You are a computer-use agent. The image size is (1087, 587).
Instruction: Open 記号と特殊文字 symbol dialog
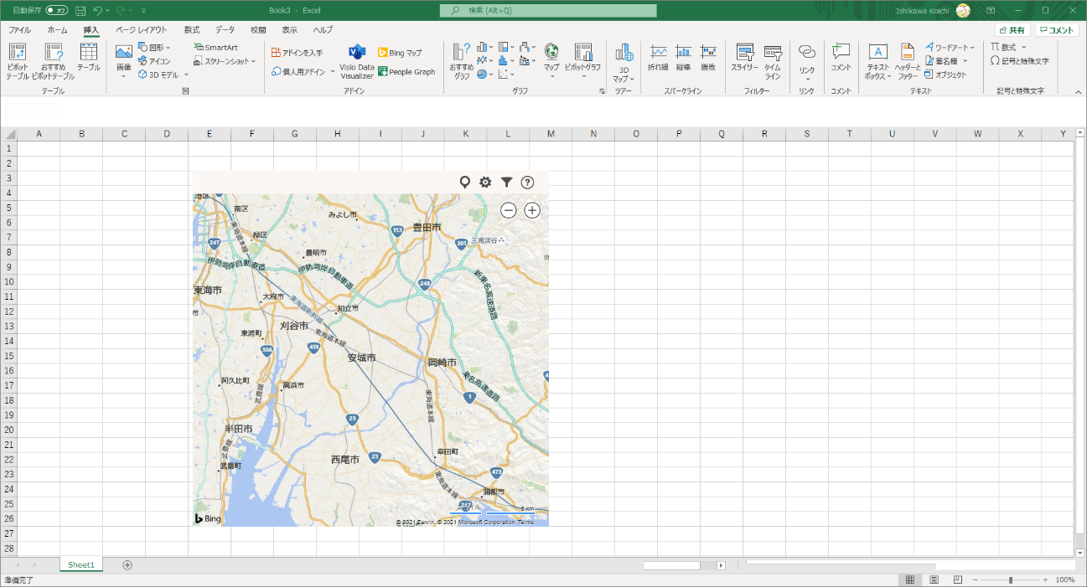1019,61
